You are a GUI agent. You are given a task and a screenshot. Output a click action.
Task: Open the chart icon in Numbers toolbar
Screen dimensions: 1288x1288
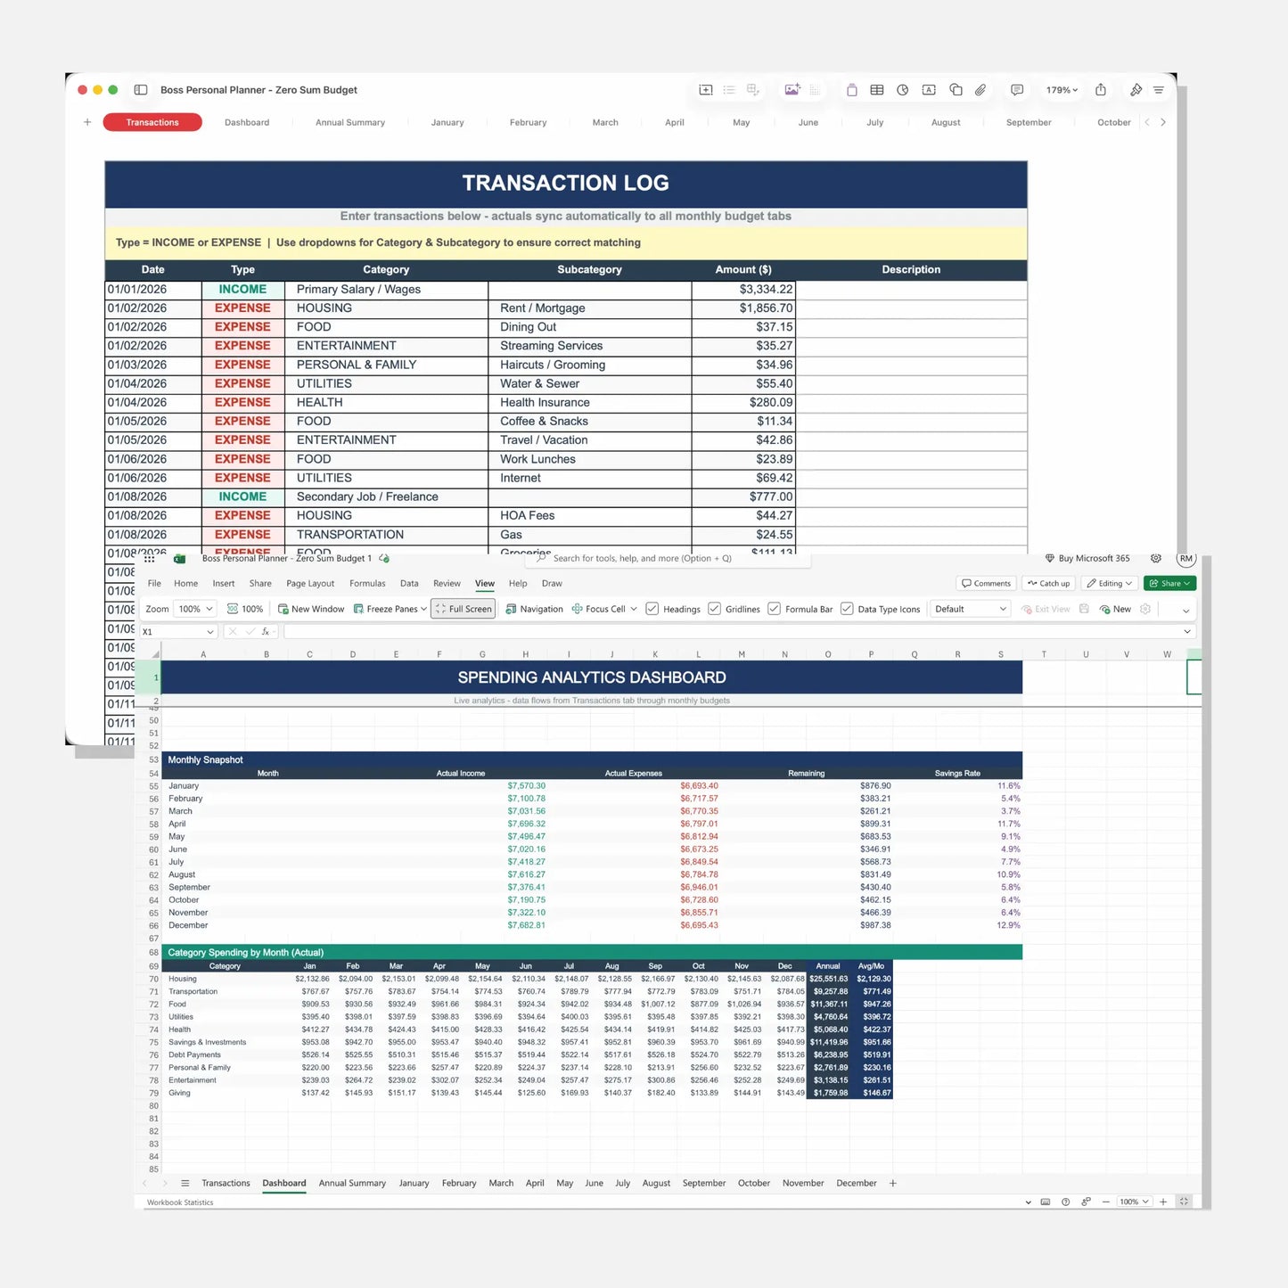click(903, 90)
